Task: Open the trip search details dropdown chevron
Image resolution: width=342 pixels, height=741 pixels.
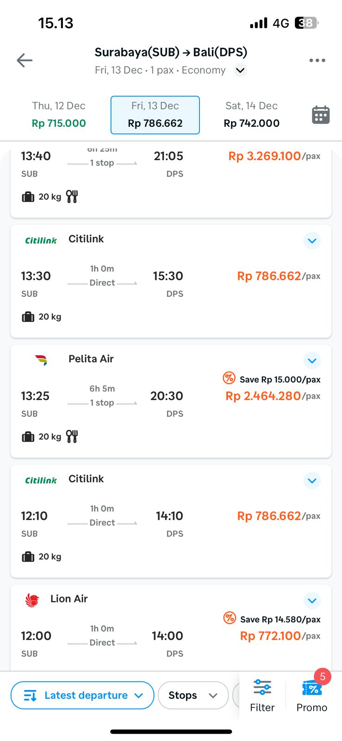Action: click(x=240, y=70)
